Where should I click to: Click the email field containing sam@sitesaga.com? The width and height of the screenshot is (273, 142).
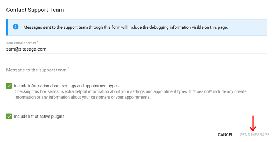136,49
